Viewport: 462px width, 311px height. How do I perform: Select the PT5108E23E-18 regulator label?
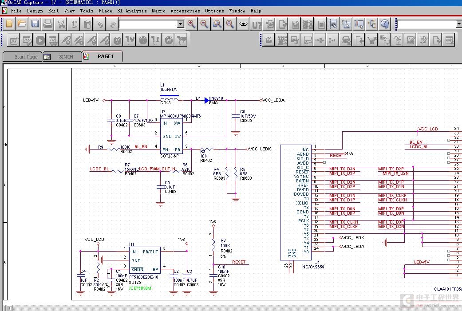pyautogui.click(x=143, y=277)
